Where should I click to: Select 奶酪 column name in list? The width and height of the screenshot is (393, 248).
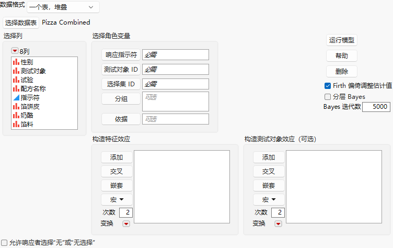click(27, 115)
